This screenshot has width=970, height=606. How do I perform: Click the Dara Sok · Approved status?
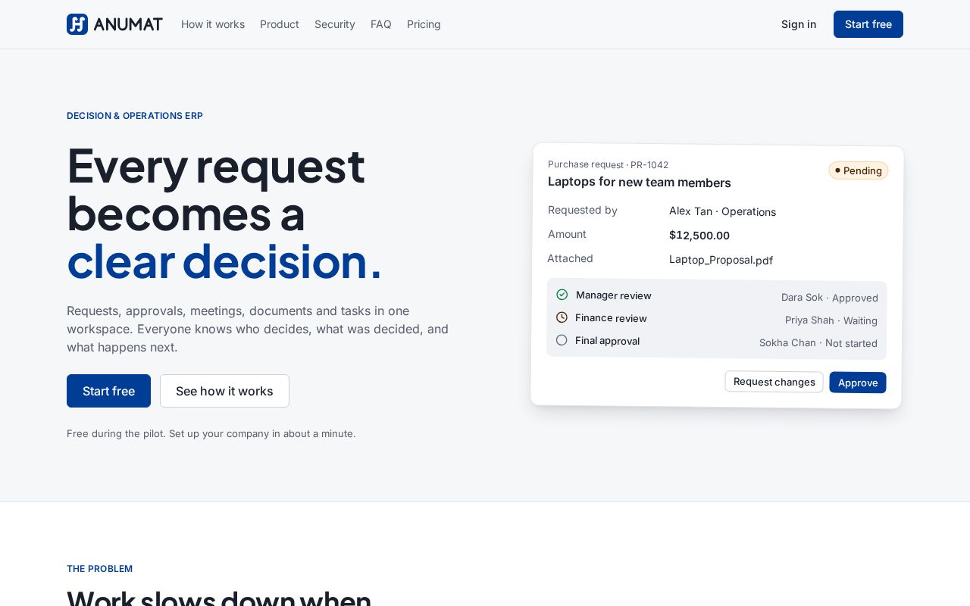pos(830,298)
